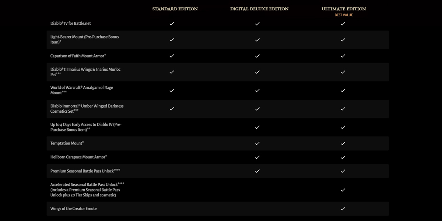This screenshot has width=442, height=221.
Task: Select the Digital Deluxe Edition column header
Action: tap(259, 9)
